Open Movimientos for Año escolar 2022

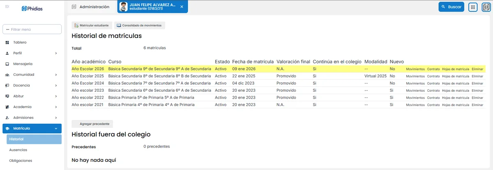pos(415,97)
